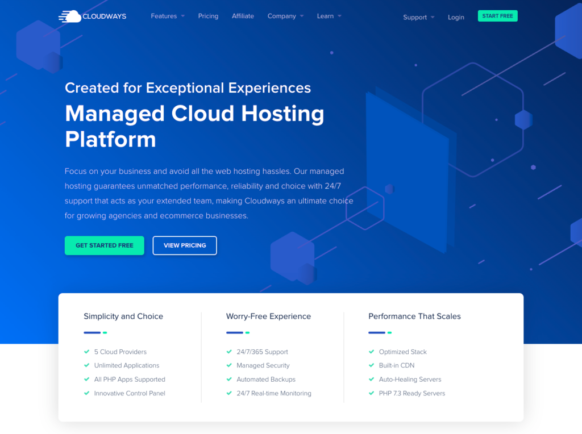Click the checkmark beside 24/7 Real-time Monitoring
The image size is (582, 434).
click(x=229, y=393)
